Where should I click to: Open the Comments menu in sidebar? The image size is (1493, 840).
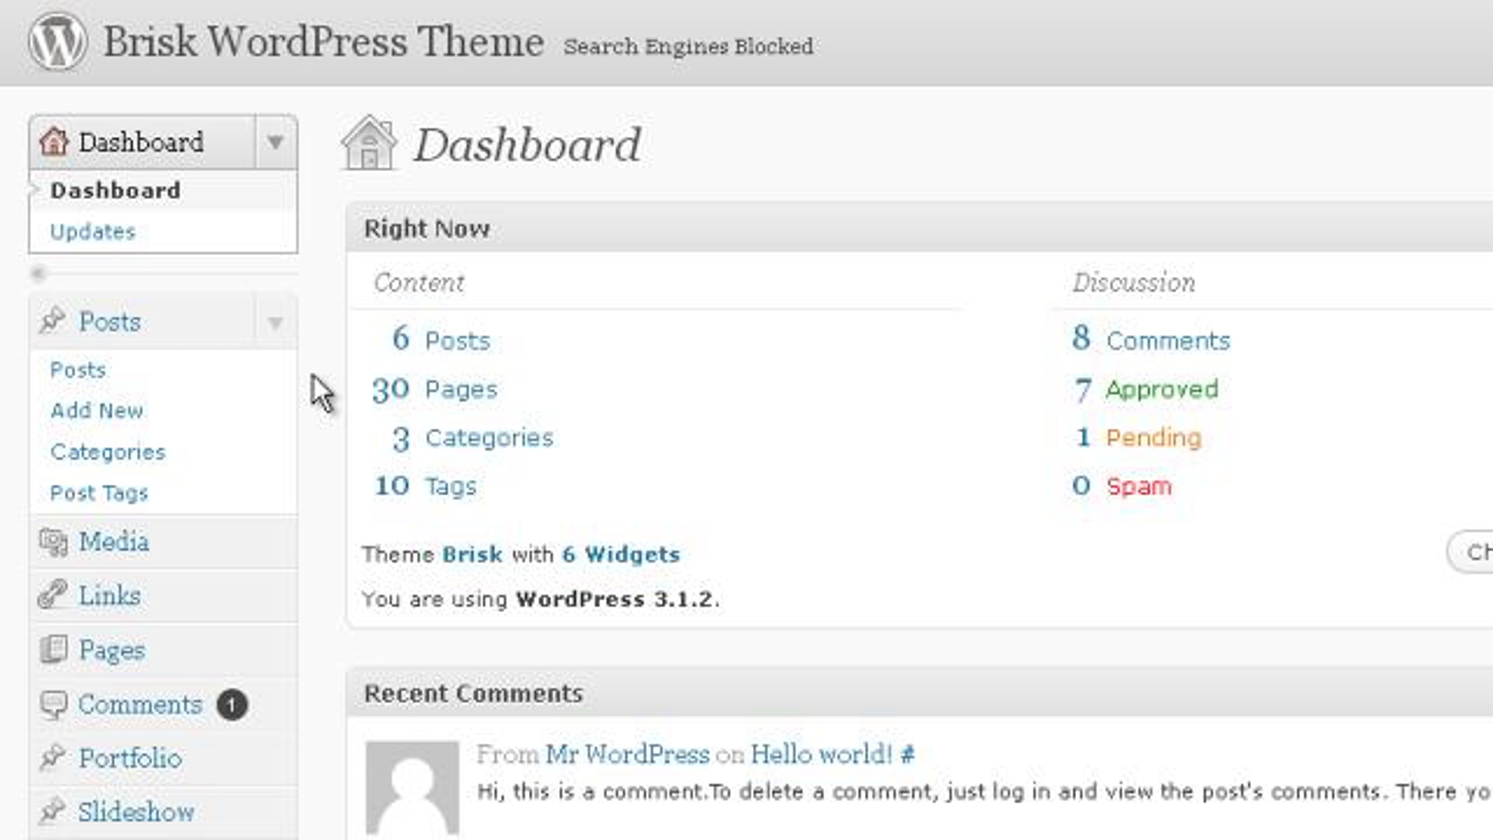[141, 704]
